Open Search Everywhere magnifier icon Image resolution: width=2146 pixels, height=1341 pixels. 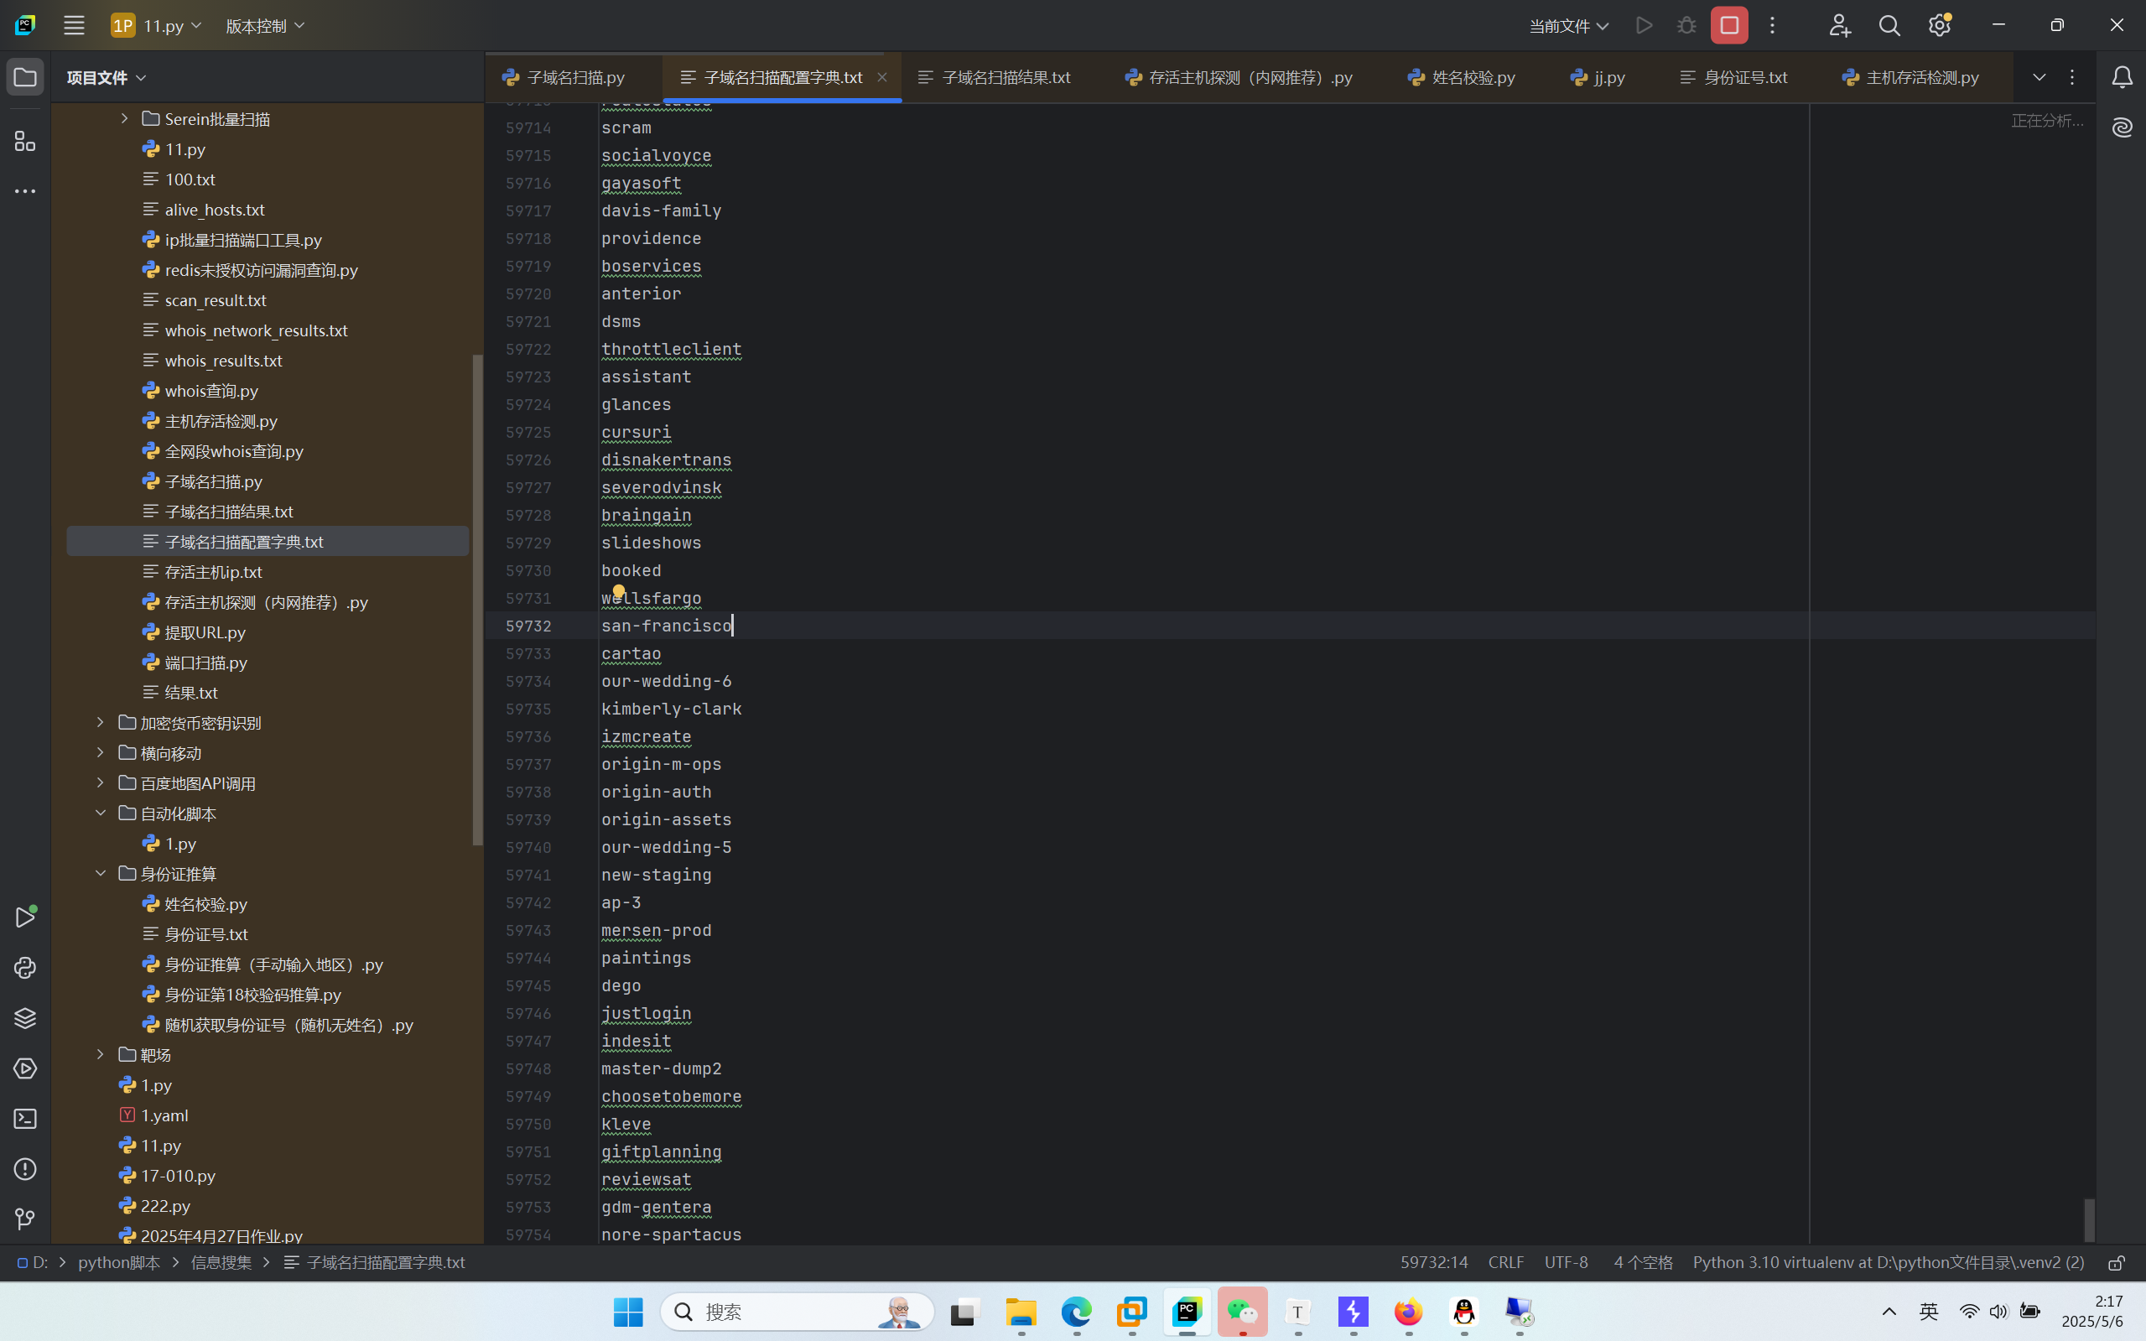click(x=1889, y=26)
